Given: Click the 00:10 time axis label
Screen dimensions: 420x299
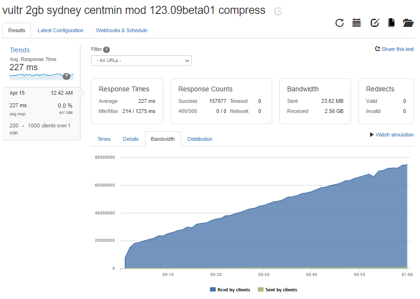Looking at the screenshot, I should 168,274.
